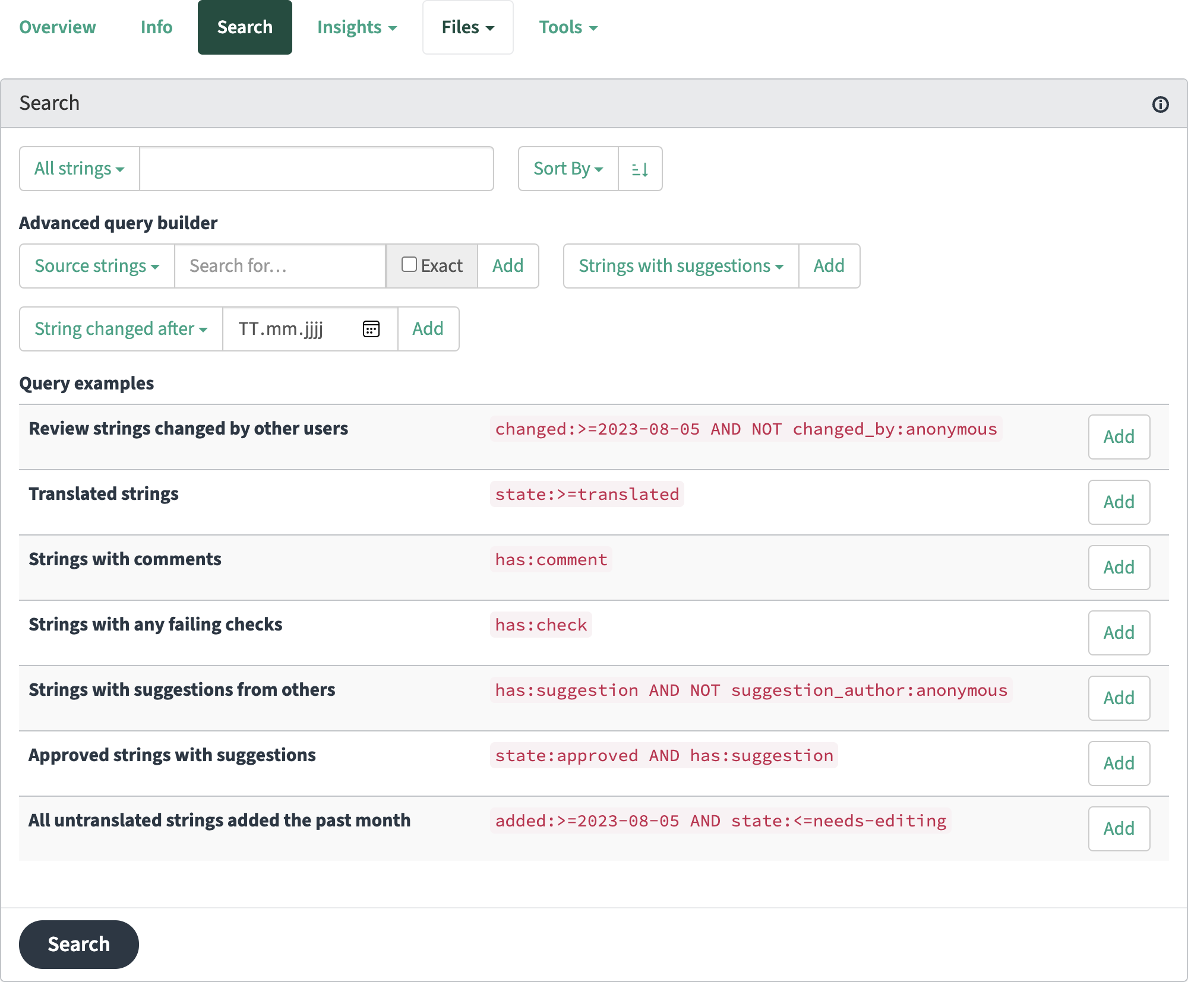The width and height of the screenshot is (1188, 982).
Task: Click the search info circle icon
Action: click(1160, 104)
